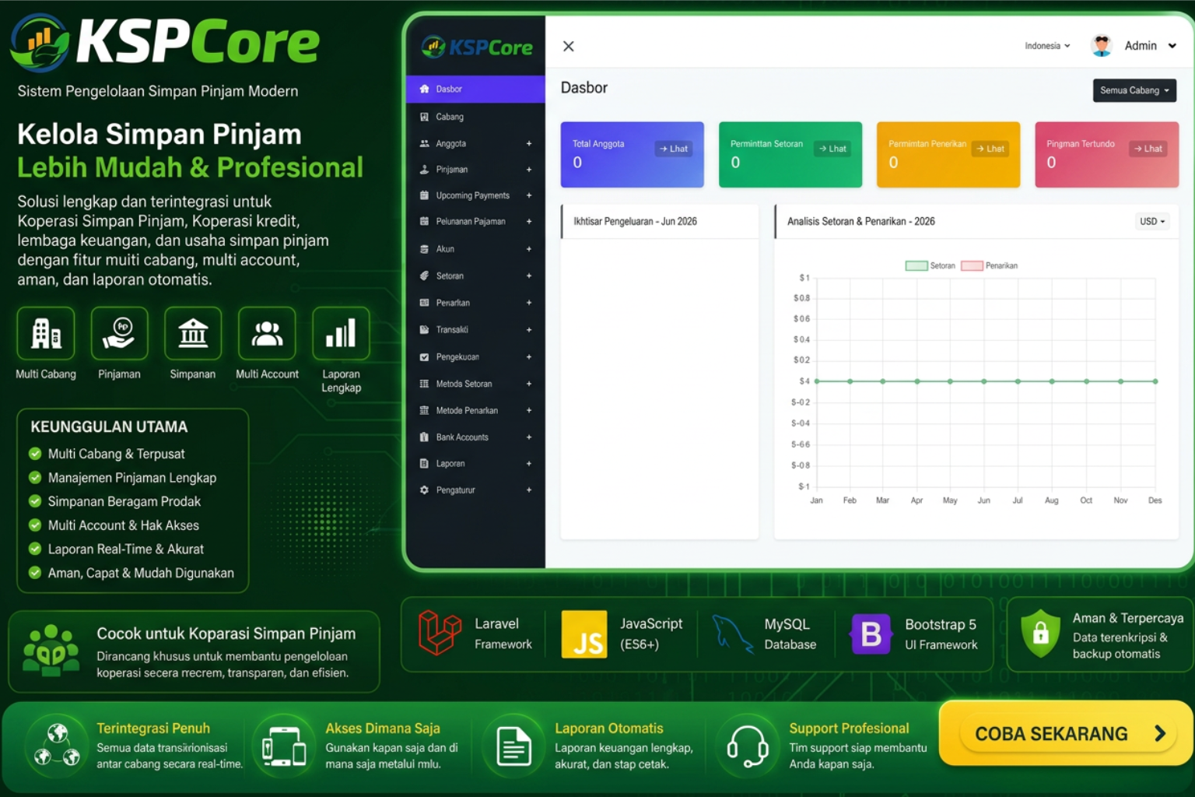Image resolution: width=1195 pixels, height=797 pixels.
Task: Open the Semua Cabang branch filter
Action: click(x=1134, y=90)
